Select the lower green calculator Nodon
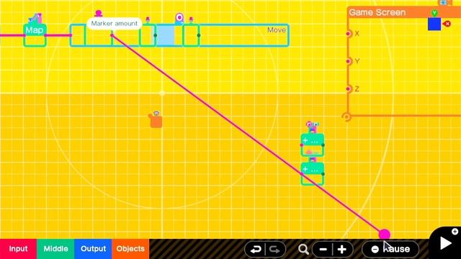 pos(312,174)
